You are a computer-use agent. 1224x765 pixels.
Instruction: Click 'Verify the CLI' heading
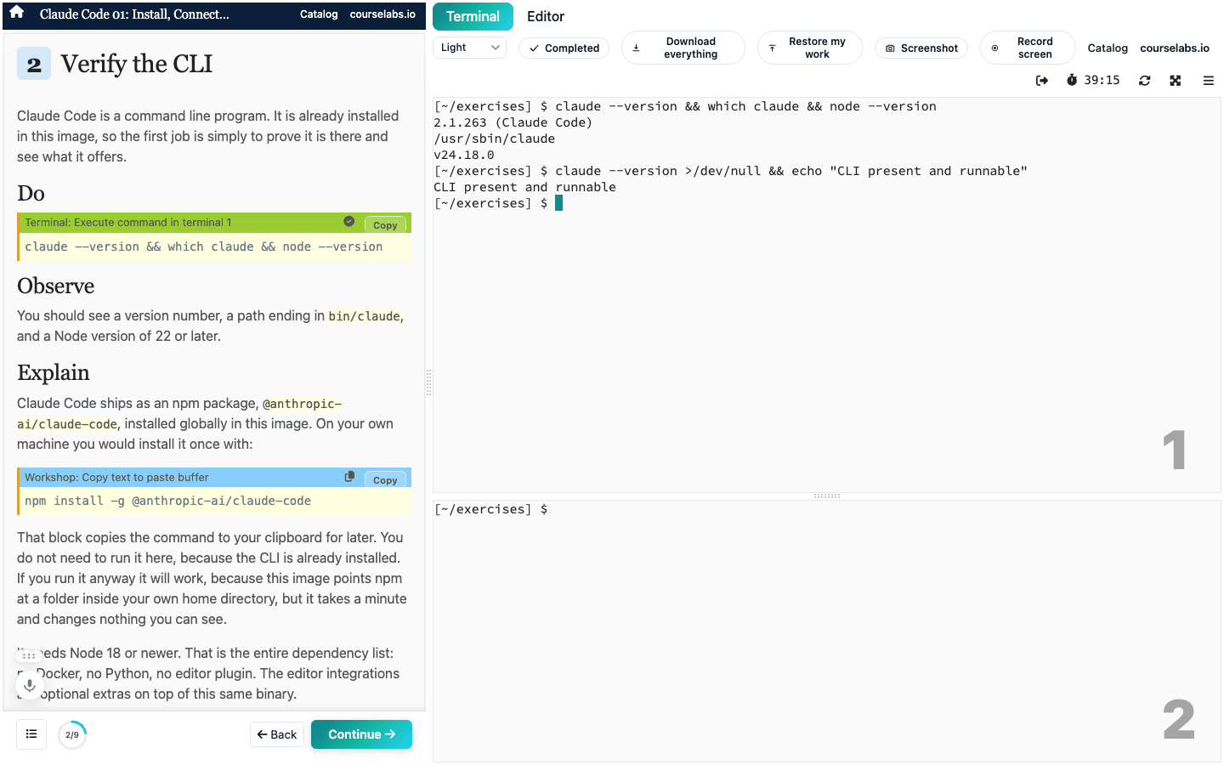(x=136, y=64)
